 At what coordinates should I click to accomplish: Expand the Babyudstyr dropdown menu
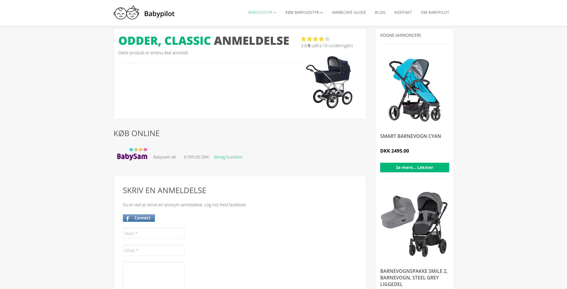[x=262, y=13]
